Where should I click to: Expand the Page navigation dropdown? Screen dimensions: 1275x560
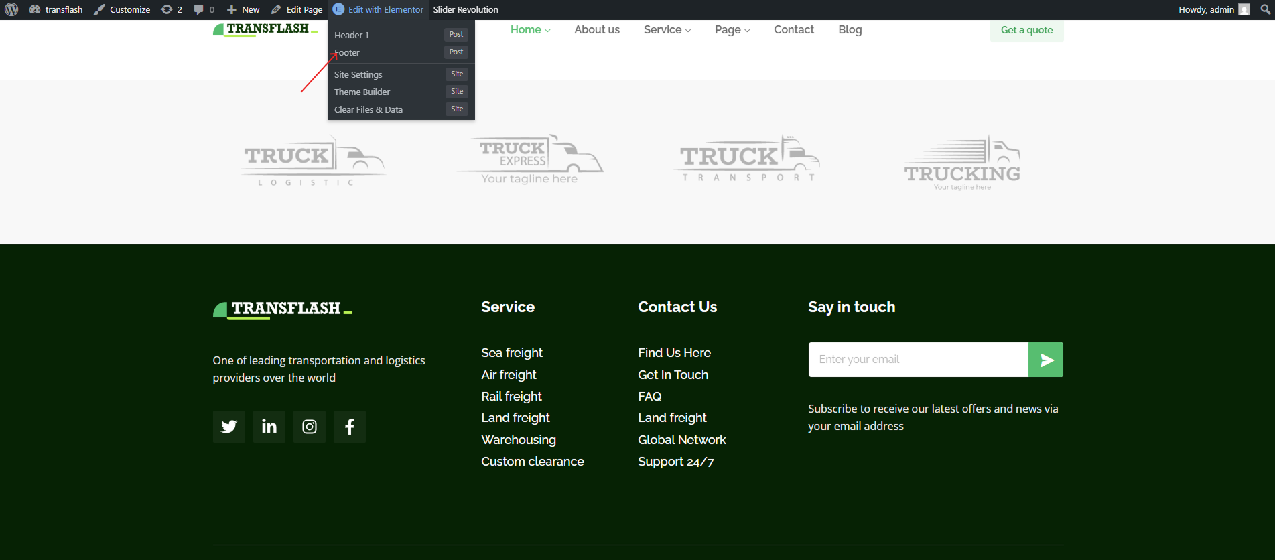(x=732, y=30)
